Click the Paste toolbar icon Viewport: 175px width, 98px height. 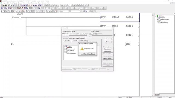(16, 5)
